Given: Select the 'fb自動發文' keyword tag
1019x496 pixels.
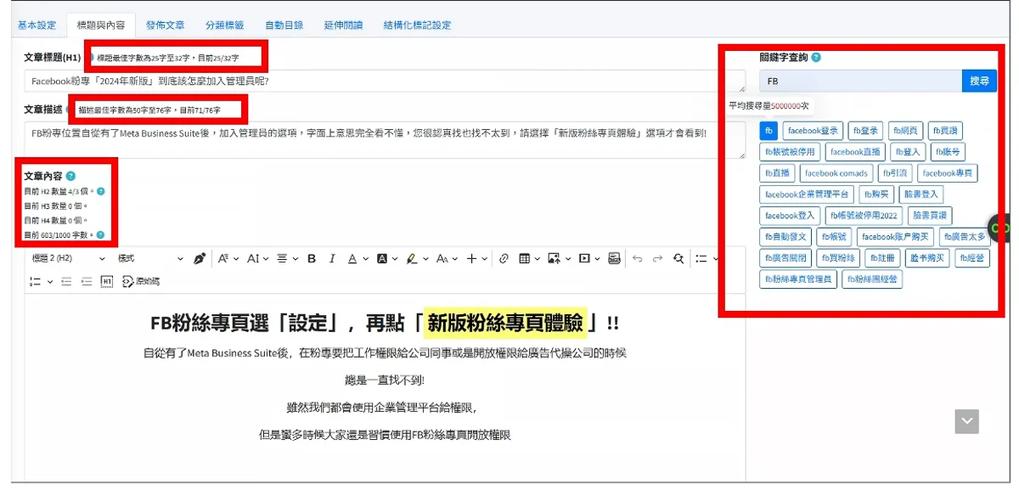Looking at the screenshot, I should coord(785,237).
